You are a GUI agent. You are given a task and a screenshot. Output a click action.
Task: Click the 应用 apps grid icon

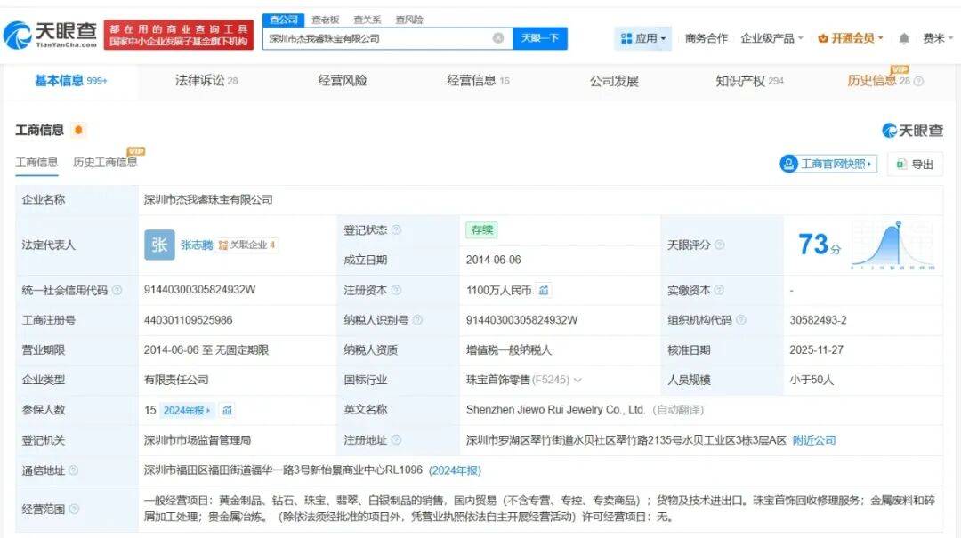(x=627, y=38)
